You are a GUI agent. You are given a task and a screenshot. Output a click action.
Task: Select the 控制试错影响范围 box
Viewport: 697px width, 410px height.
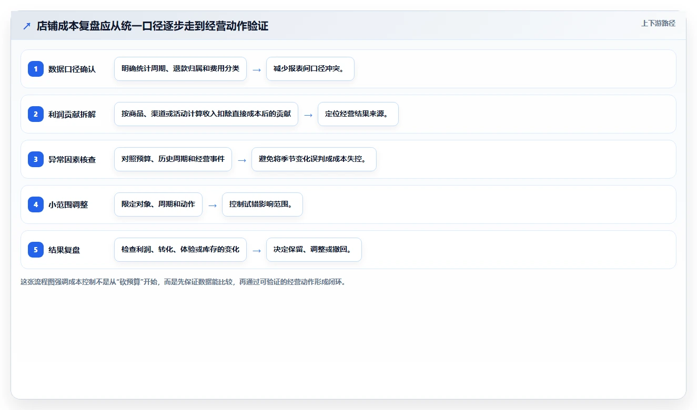point(262,204)
